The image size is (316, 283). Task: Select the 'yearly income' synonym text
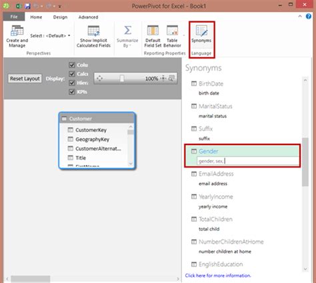pyautogui.click(x=213, y=206)
